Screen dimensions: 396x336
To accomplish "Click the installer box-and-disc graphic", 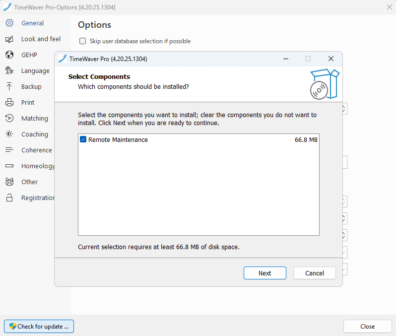I will [x=325, y=84].
